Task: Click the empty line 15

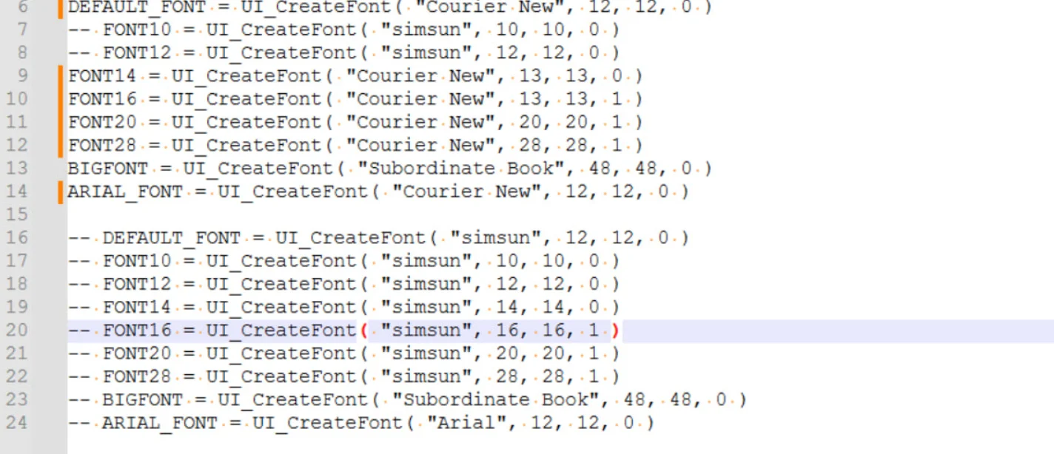Action: click(x=296, y=215)
